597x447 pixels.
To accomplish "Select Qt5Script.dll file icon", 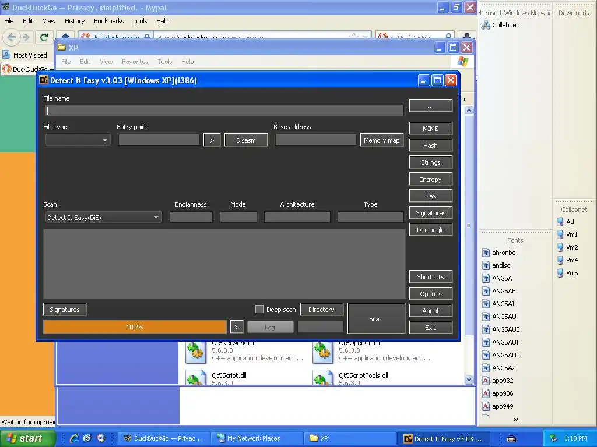I will pos(196,377).
